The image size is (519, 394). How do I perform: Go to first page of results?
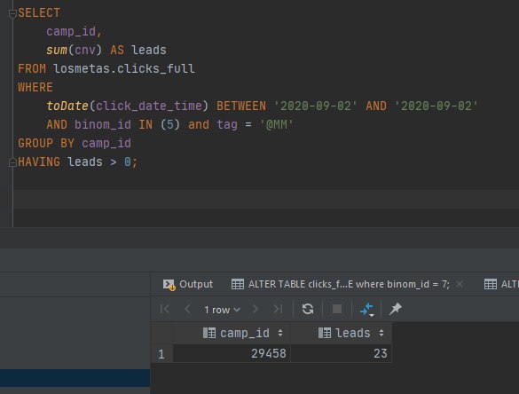click(164, 309)
